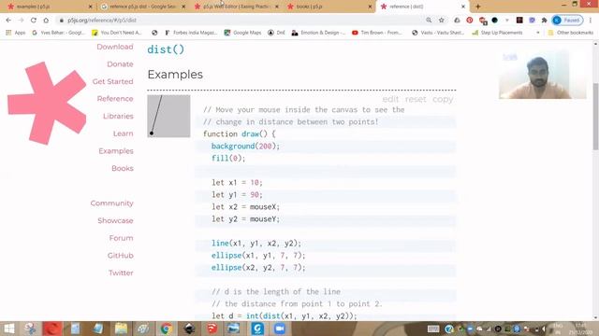
Task: Open the Libraries sidebar link
Action: point(118,116)
